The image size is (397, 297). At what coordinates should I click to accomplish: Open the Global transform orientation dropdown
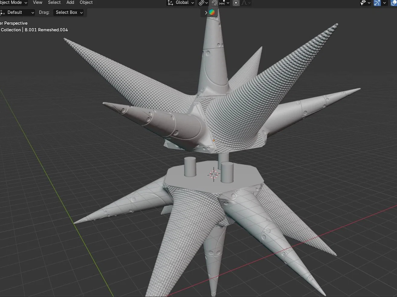click(x=181, y=3)
